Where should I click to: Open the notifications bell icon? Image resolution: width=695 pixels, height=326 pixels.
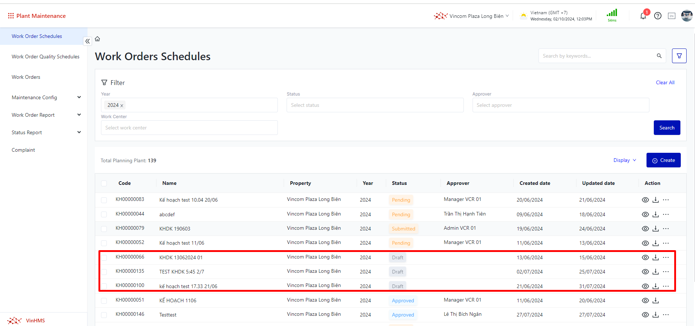tap(643, 16)
